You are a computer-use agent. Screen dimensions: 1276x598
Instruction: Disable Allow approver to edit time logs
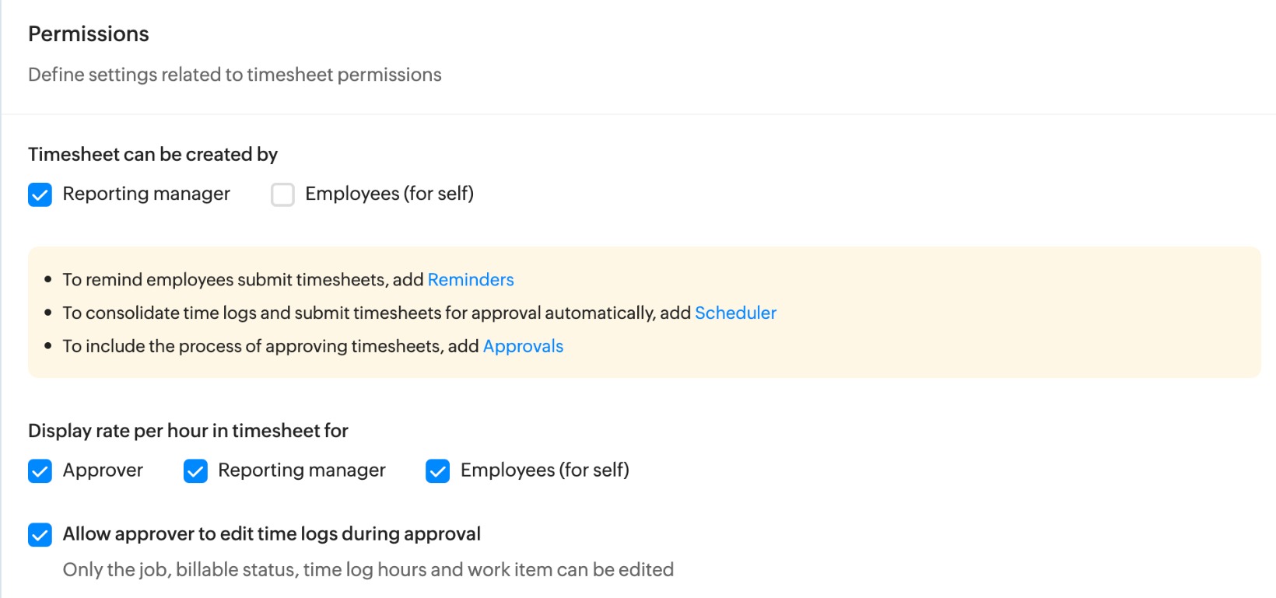(40, 535)
